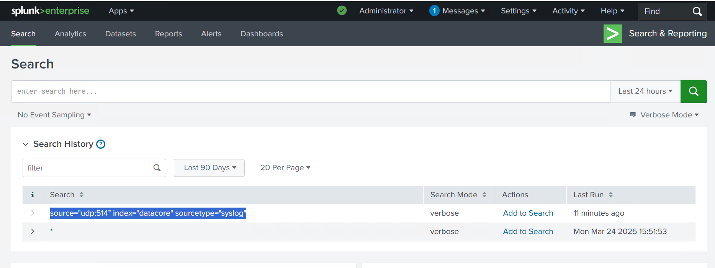The width and height of the screenshot is (715, 268).
Task: Open the No Event Sampling dropdown
Action: tap(54, 115)
